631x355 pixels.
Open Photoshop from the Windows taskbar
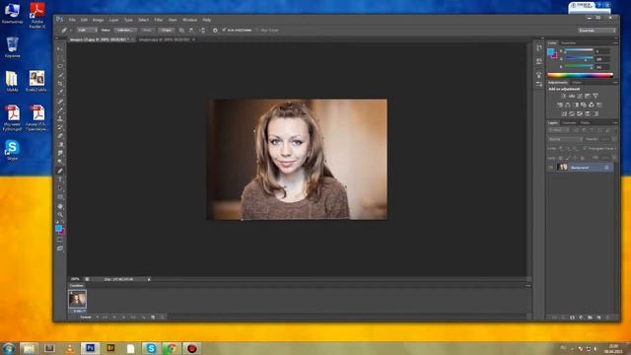90,348
